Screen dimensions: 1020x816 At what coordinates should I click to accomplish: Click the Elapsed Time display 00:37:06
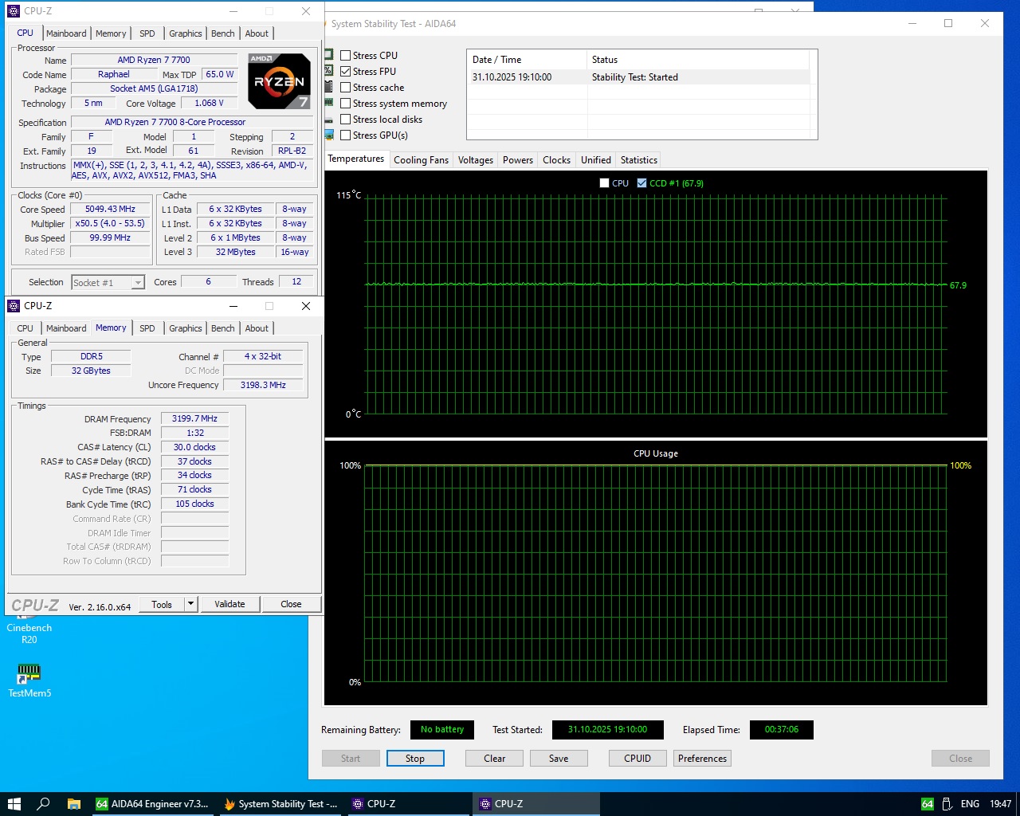click(x=781, y=729)
